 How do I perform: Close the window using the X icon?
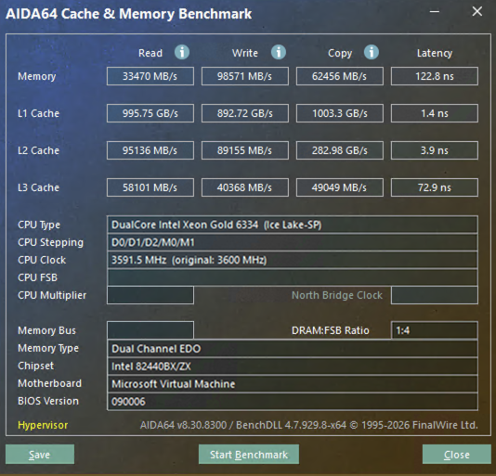point(477,12)
